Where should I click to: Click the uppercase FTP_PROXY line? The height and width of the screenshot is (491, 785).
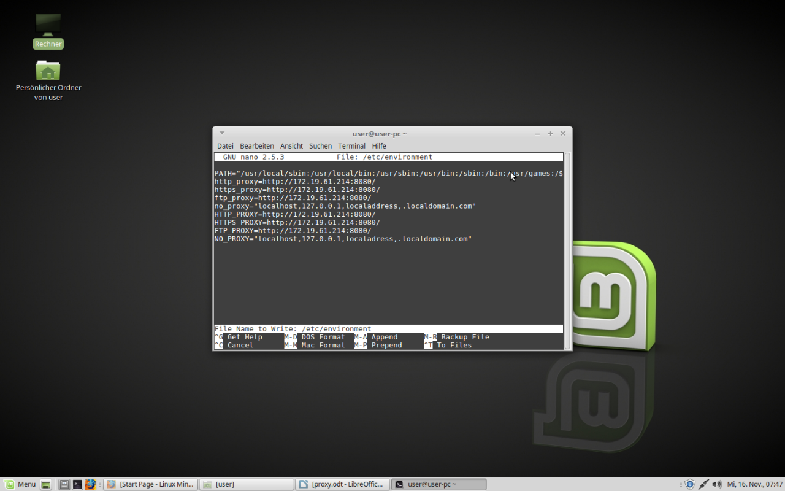[x=293, y=231]
